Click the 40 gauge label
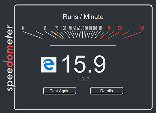 click(70, 28)
